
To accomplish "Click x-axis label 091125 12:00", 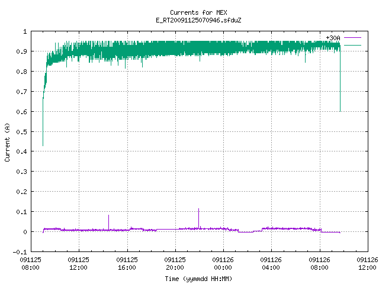I will coord(79,264).
